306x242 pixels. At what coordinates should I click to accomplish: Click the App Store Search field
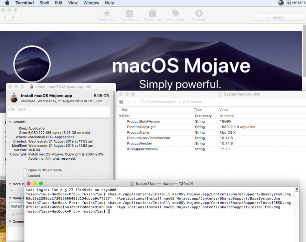tap(279, 17)
